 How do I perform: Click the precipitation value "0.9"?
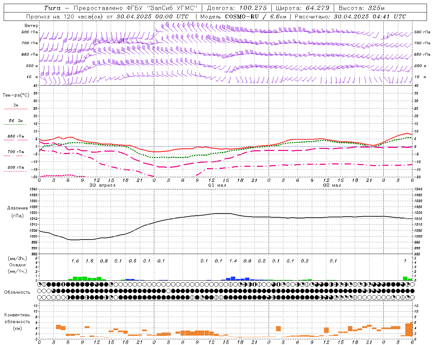[x=247, y=261]
